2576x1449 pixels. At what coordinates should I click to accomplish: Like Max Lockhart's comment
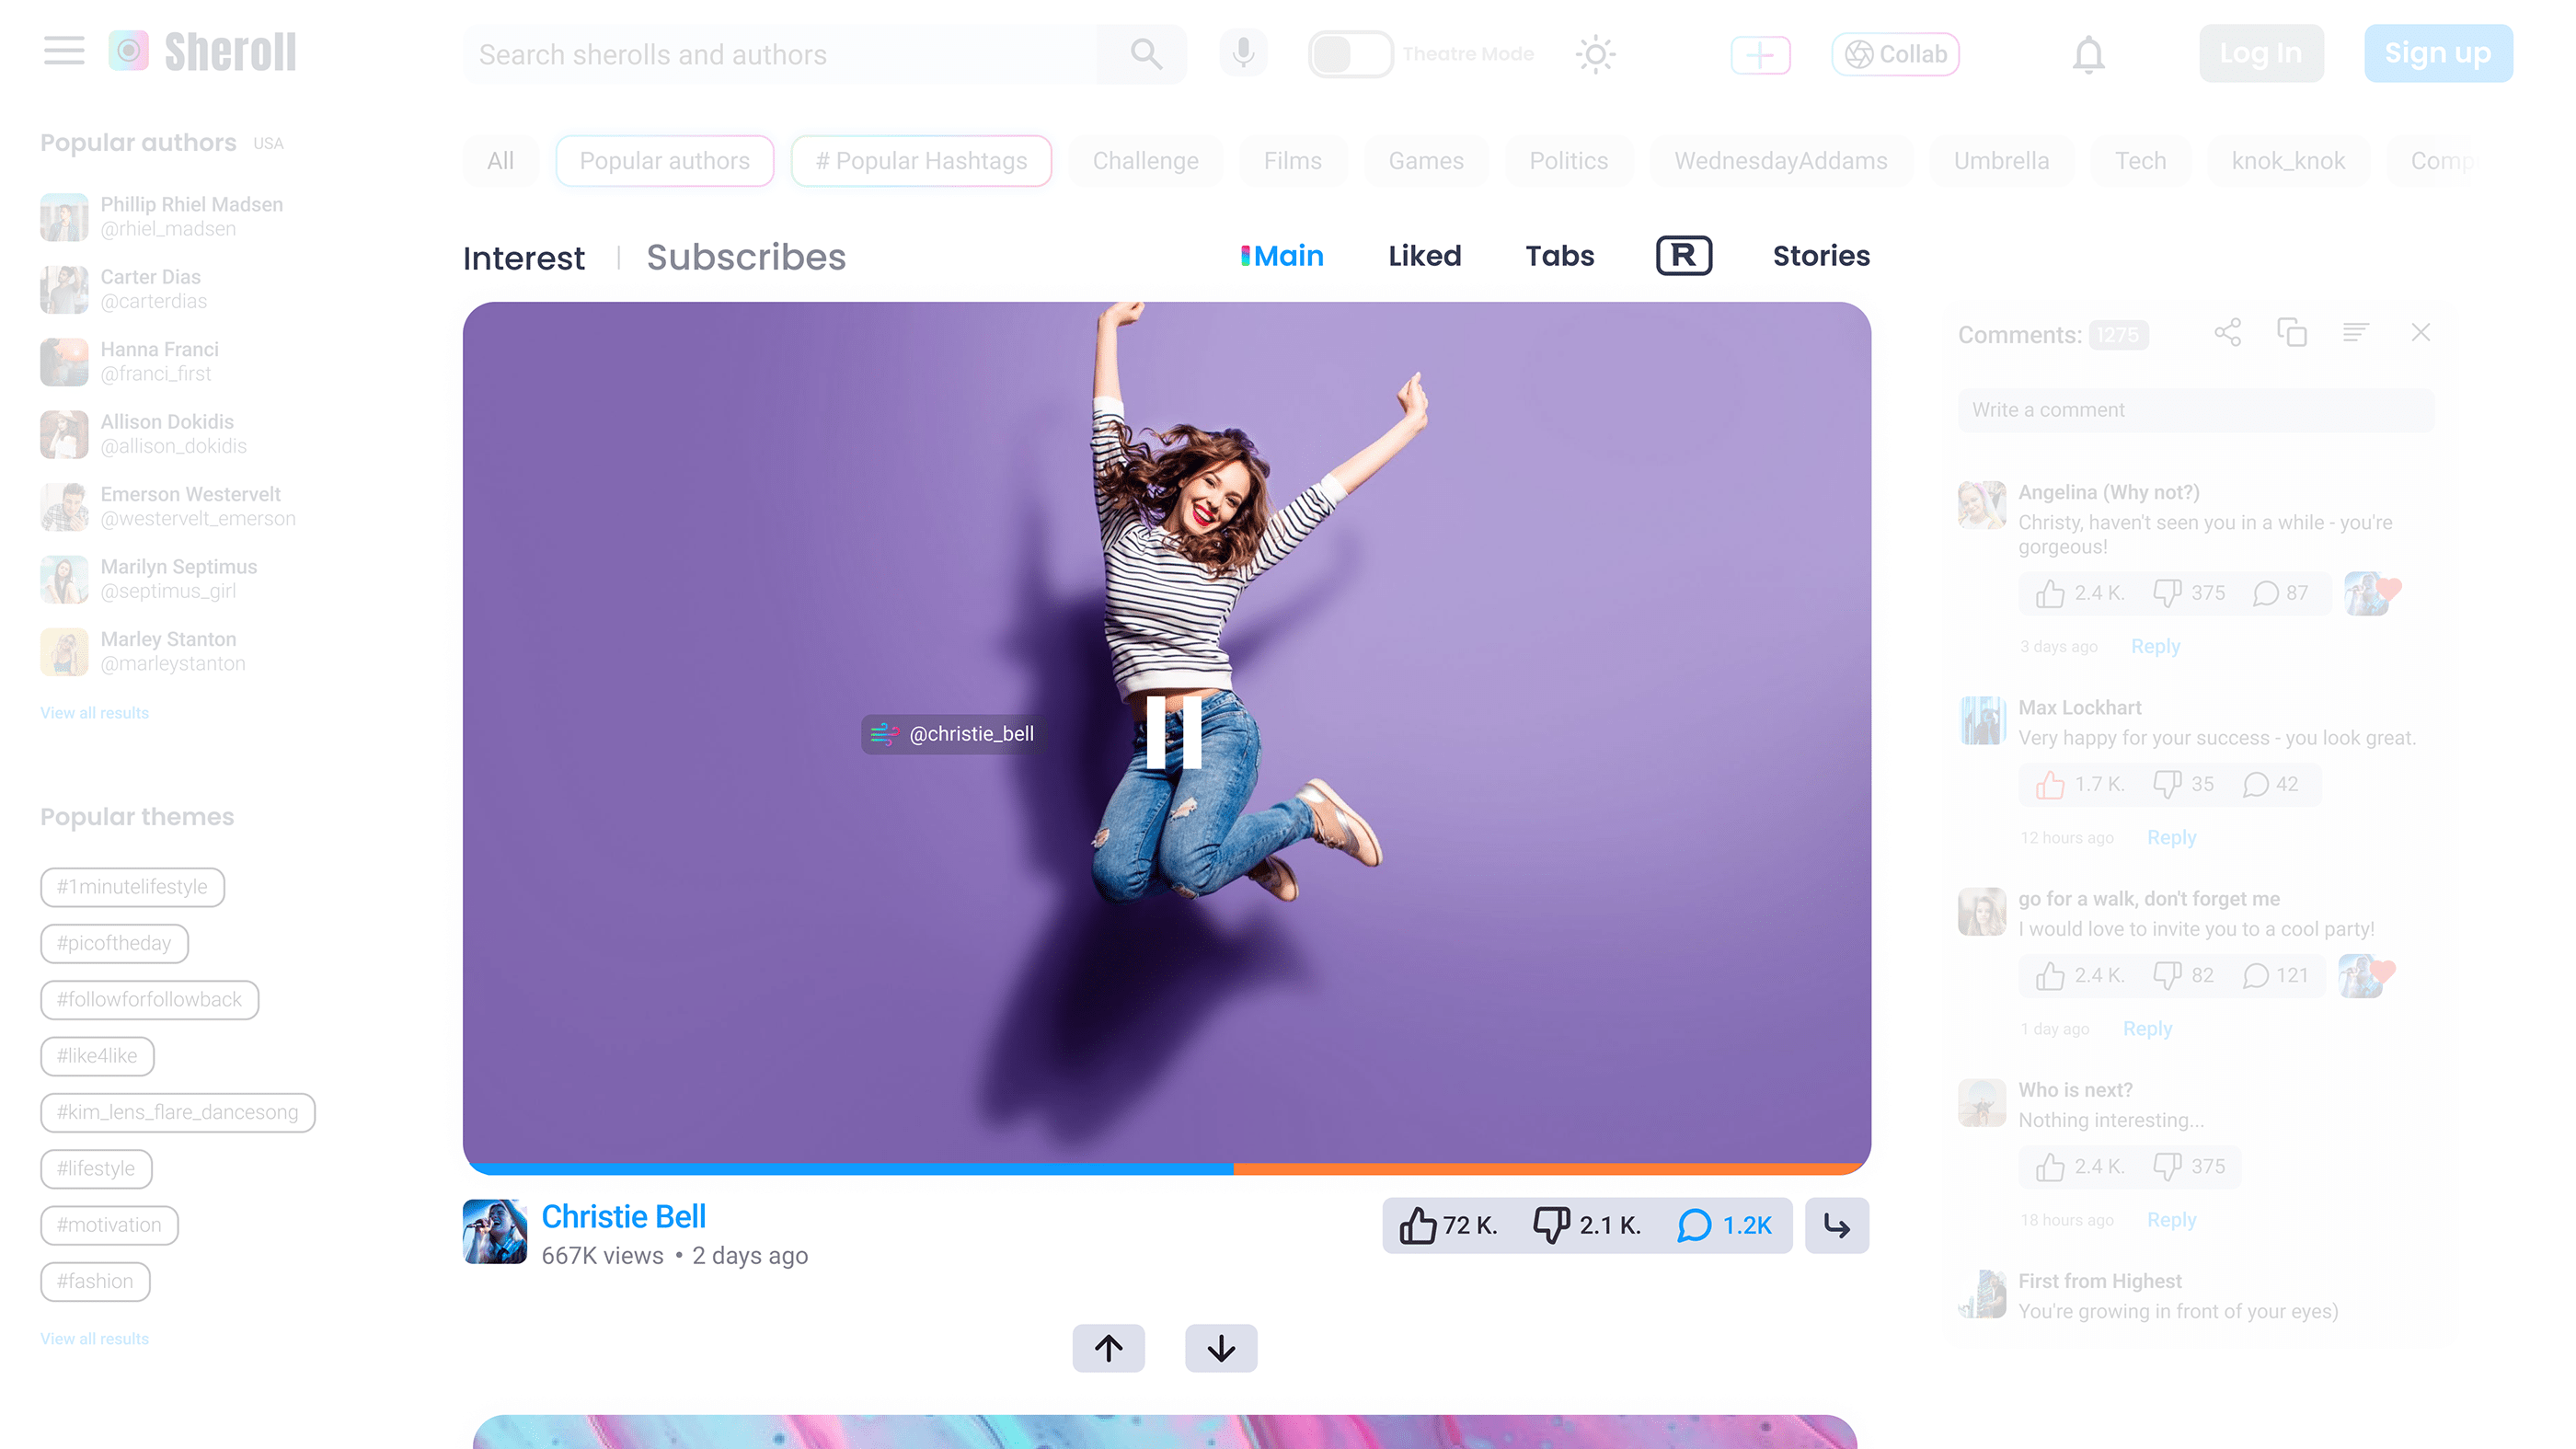click(2050, 785)
